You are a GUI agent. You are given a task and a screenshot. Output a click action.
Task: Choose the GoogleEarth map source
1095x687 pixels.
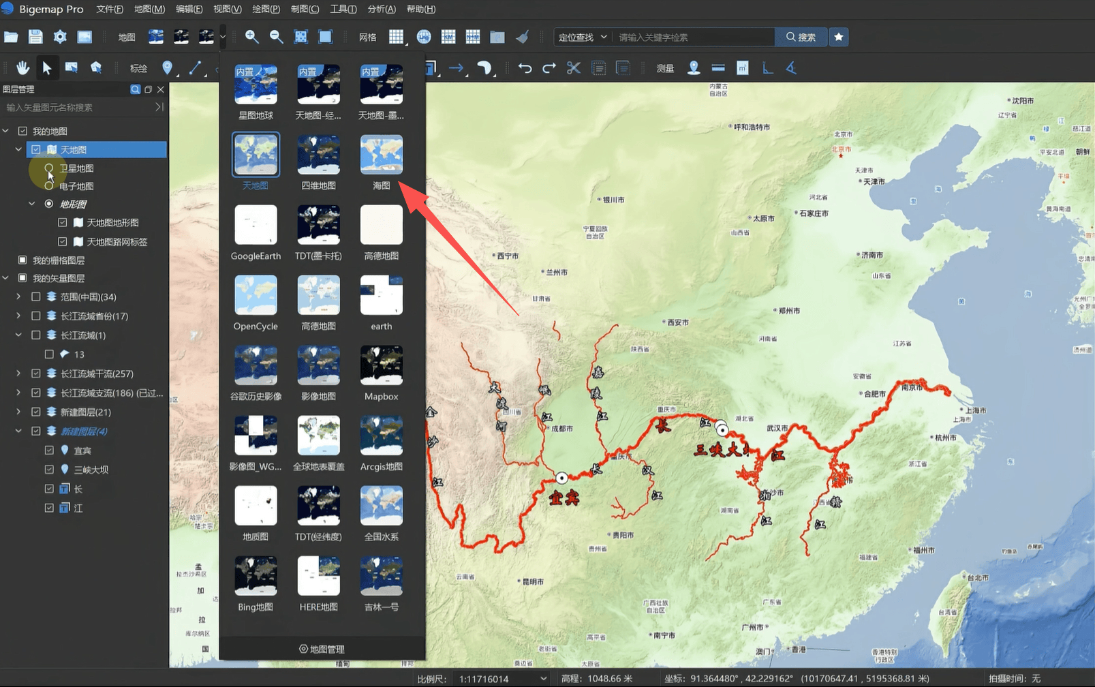(x=256, y=232)
